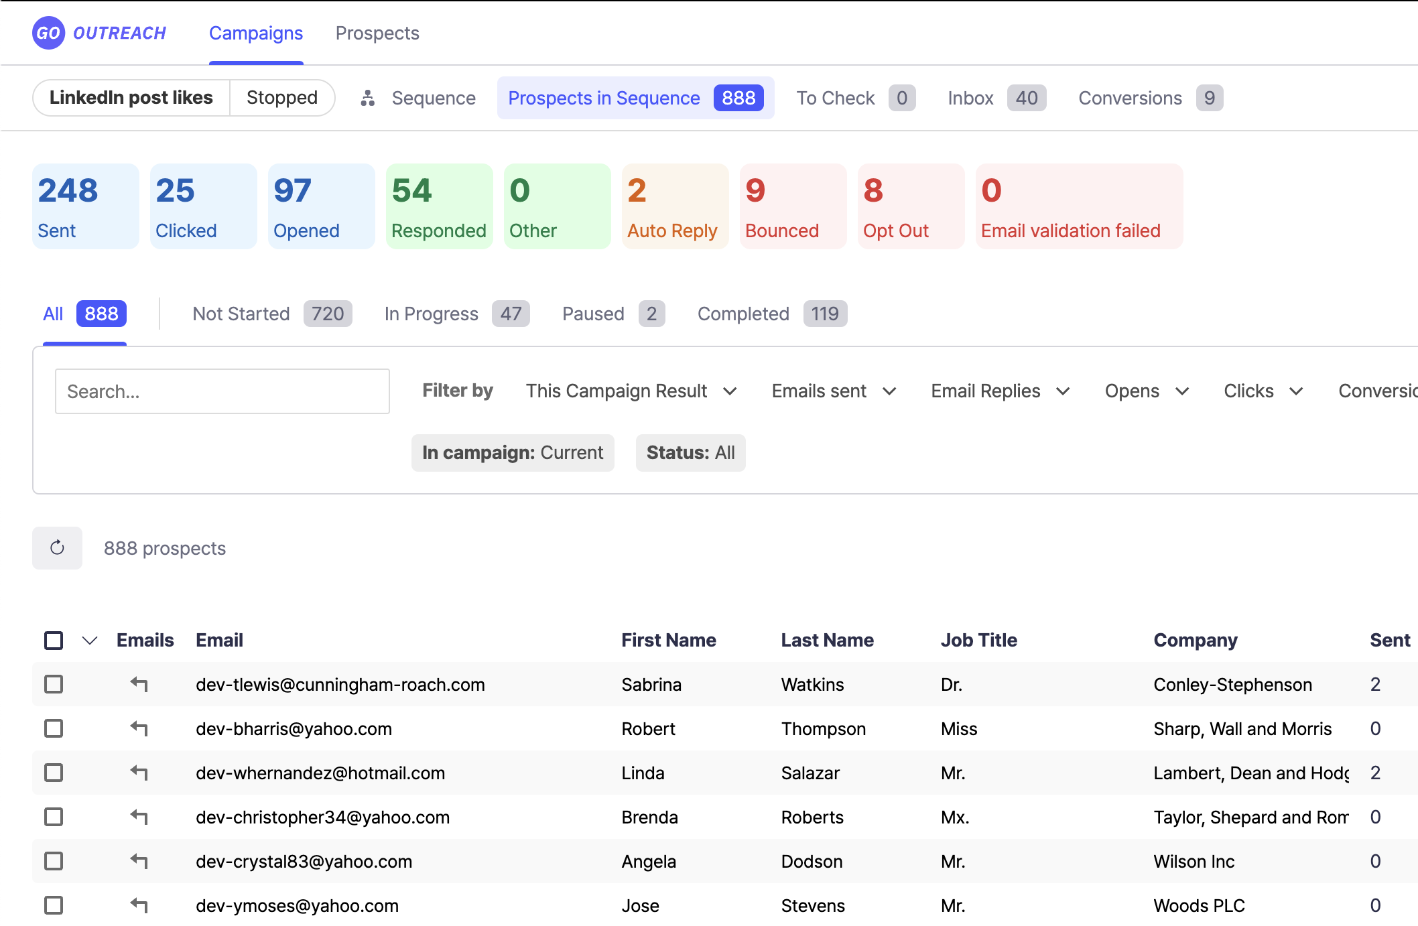
Task: Check the box for dev-tlewis@cunningham-roach.com
Action: click(54, 684)
